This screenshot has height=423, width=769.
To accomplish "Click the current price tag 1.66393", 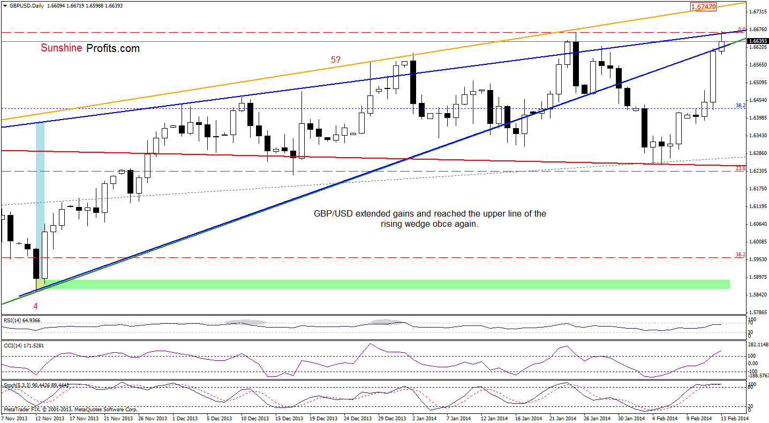I will [x=758, y=41].
